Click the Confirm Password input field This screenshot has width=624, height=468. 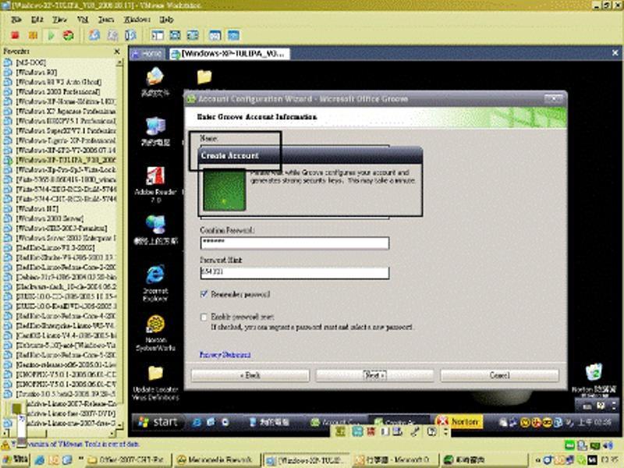pyautogui.click(x=295, y=243)
